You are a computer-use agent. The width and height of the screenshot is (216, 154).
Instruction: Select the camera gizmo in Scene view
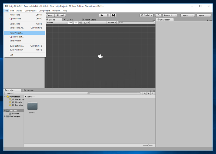[100, 56]
